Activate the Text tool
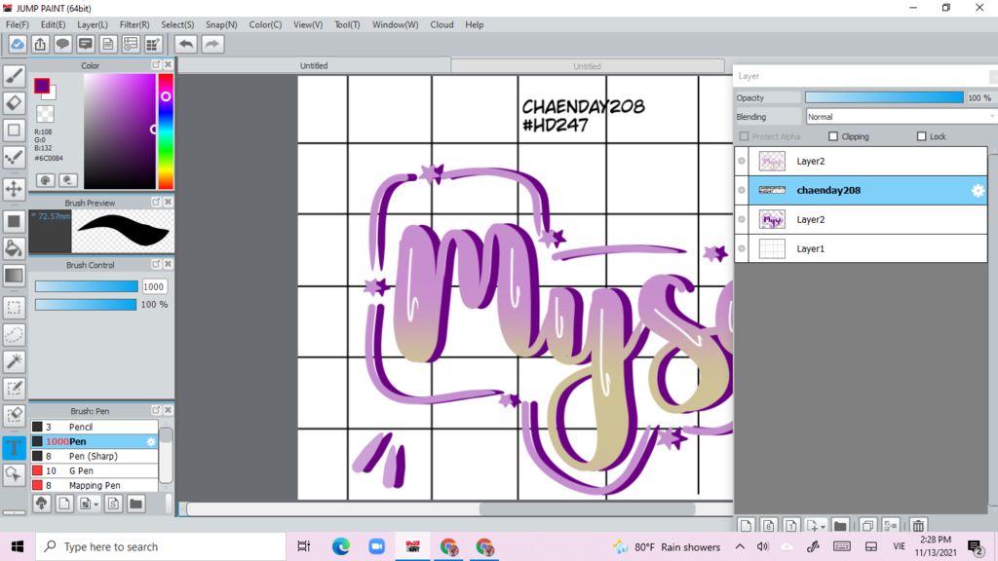 tap(14, 447)
